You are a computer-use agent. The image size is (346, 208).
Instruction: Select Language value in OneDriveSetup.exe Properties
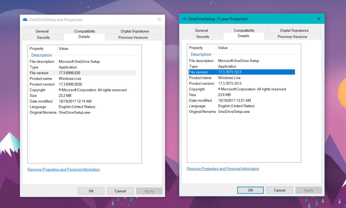pyautogui.click(x=77, y=107)
